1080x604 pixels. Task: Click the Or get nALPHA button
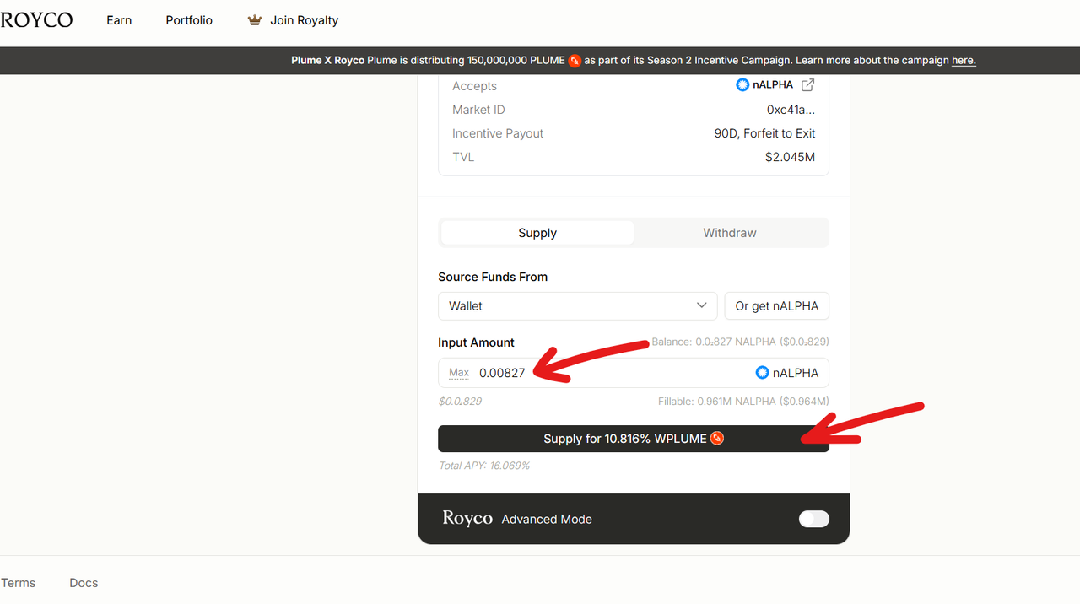pyautogui.click(x=777, y=306)
